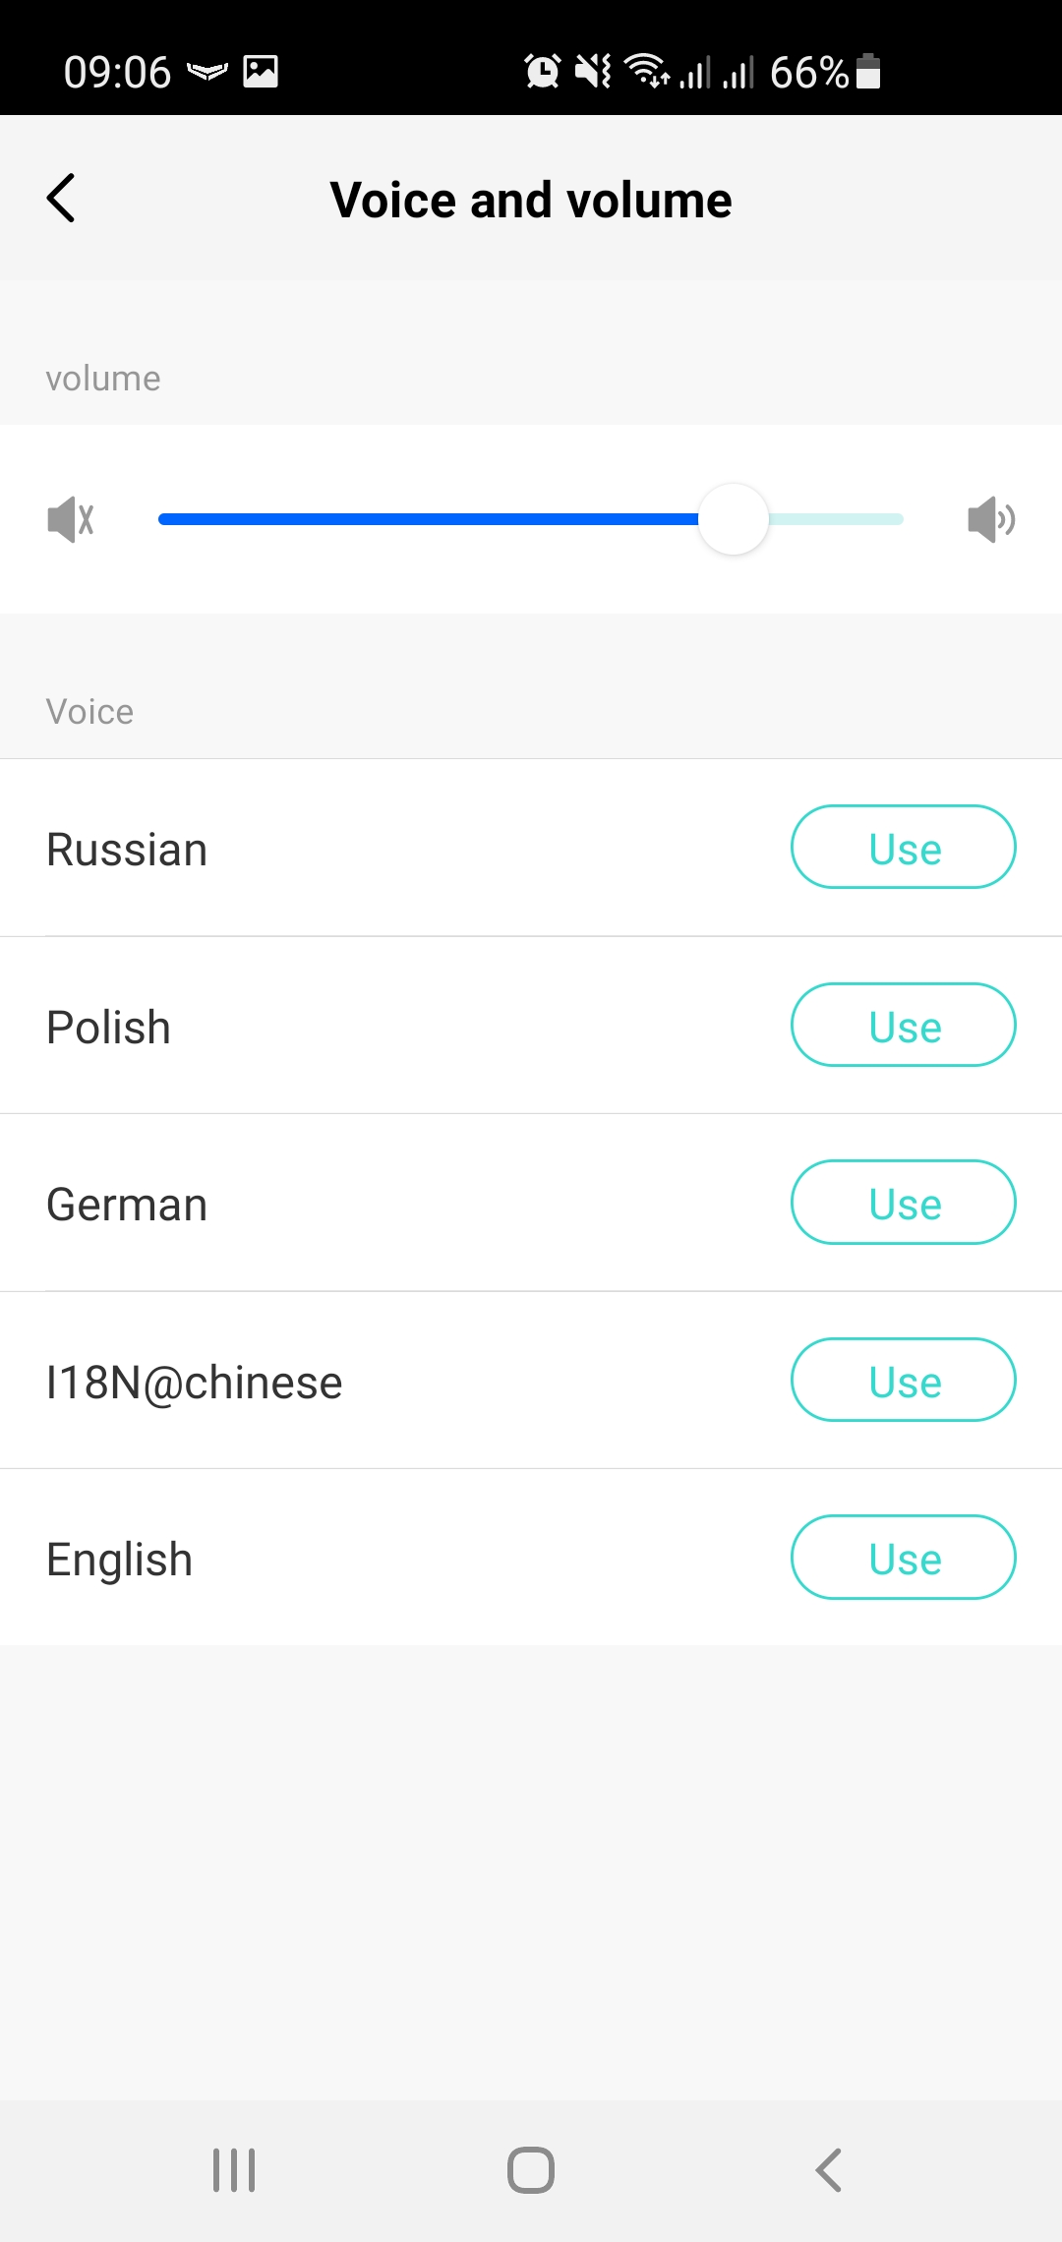Click the volume slider handle
Image resolution: width=1062 pixels, height=2242 pixels.
(x=734, y=519)
